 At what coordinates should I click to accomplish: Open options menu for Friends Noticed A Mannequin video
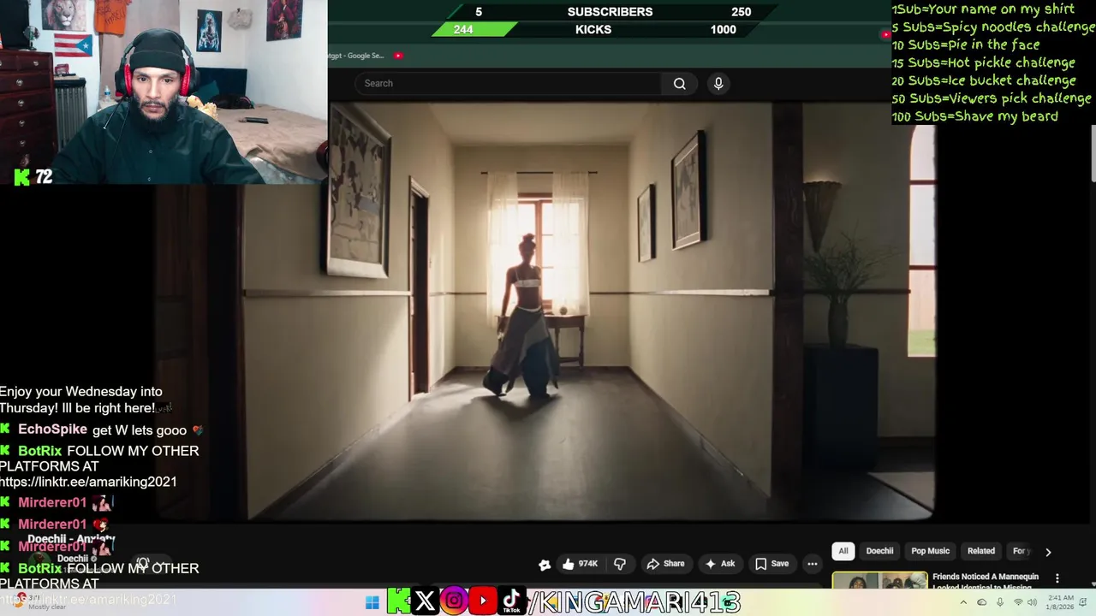pyautogui.click(x=1057, y=578)
